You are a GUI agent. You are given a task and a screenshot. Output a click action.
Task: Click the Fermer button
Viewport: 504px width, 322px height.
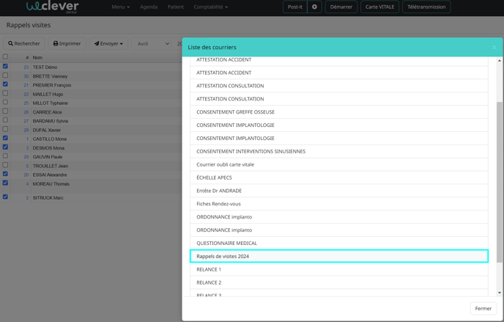pos(483,308)
